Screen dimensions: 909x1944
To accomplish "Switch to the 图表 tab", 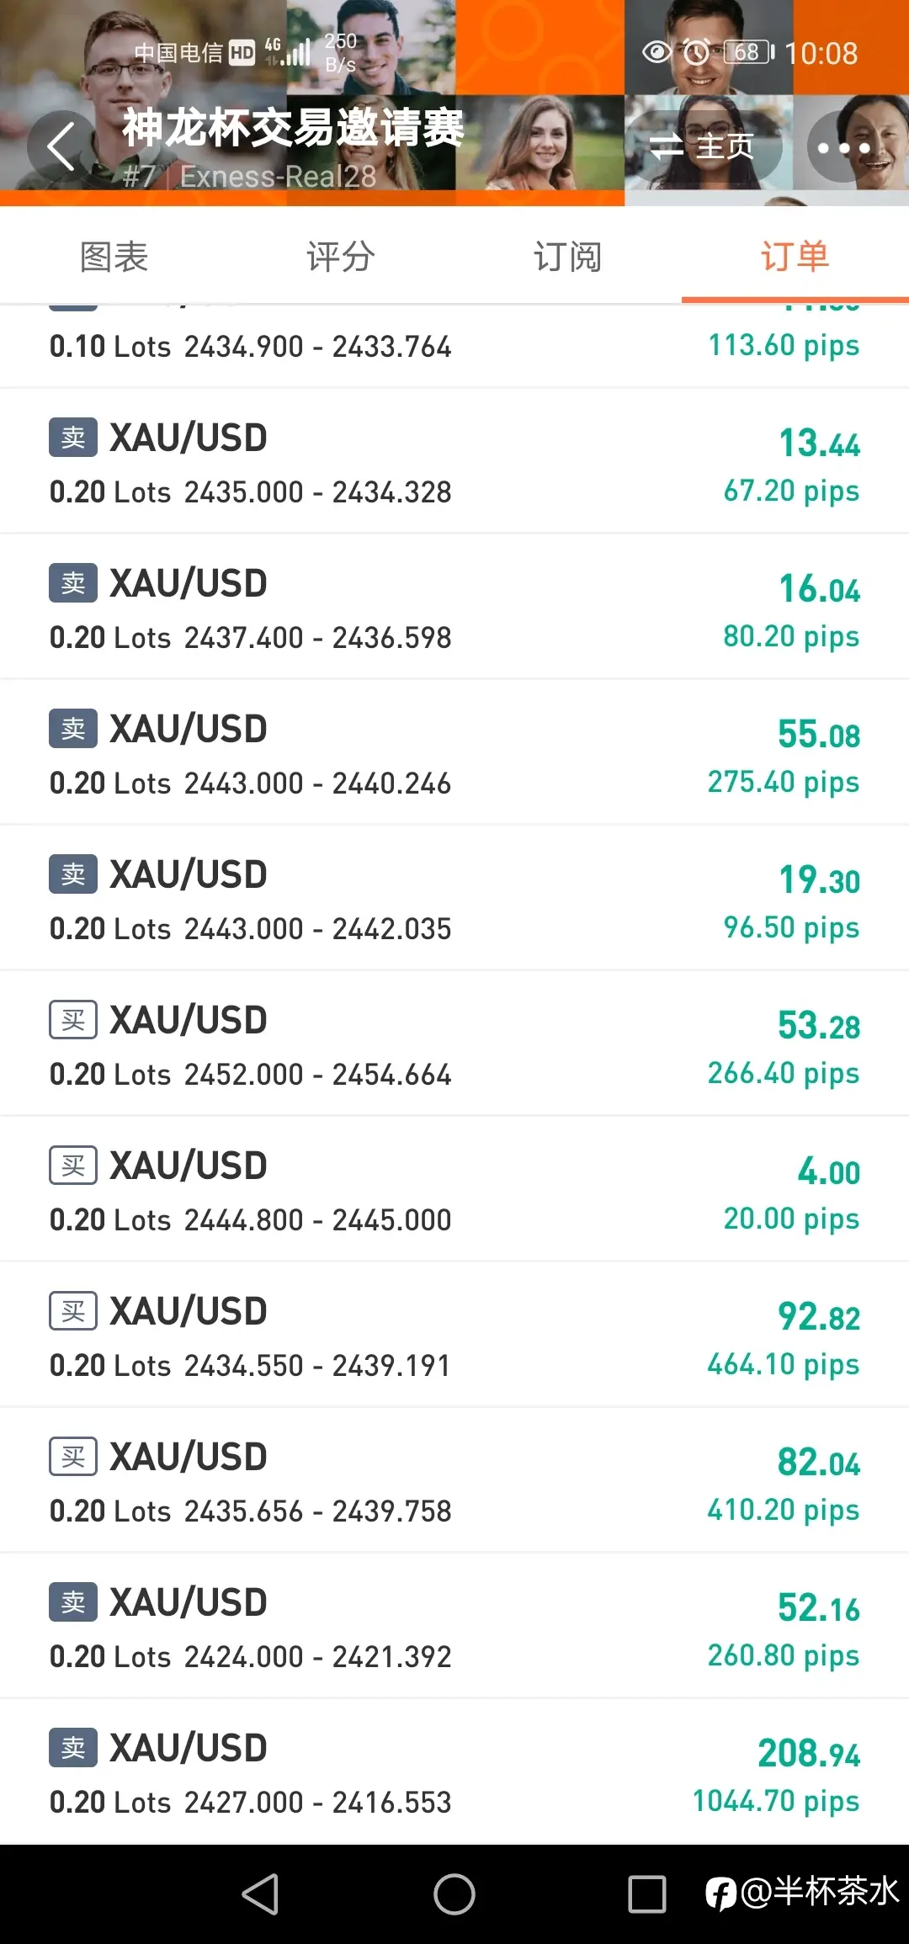I will coord(114,257).
